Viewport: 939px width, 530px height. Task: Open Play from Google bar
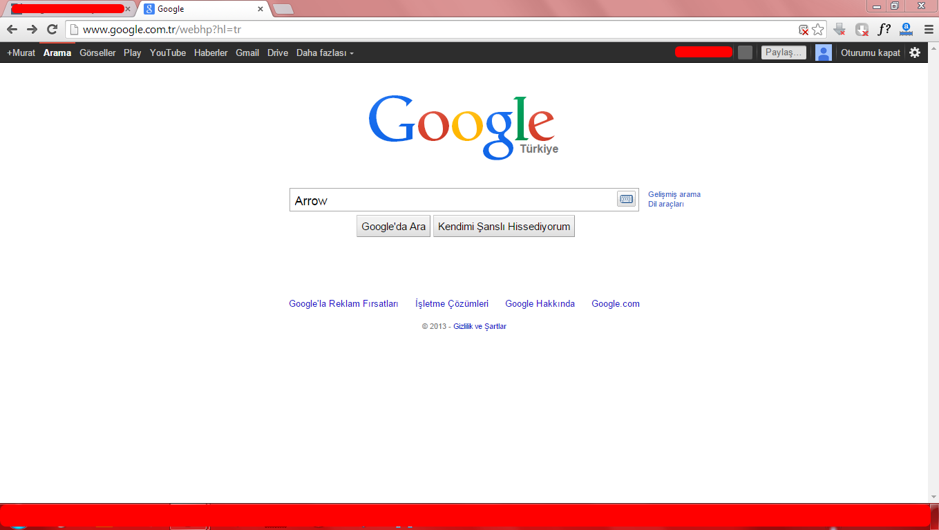pyautogui.click(x=133, y=53)
